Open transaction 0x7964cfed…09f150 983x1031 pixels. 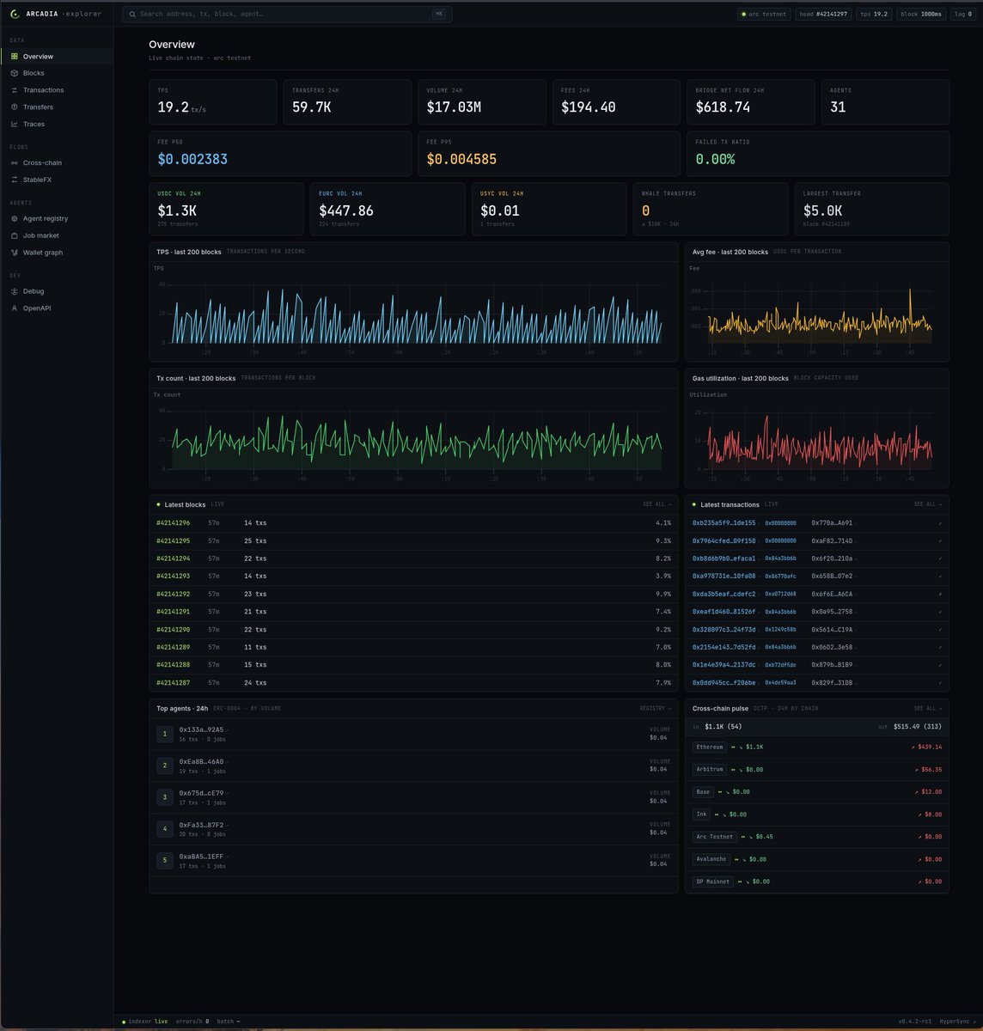724,540
